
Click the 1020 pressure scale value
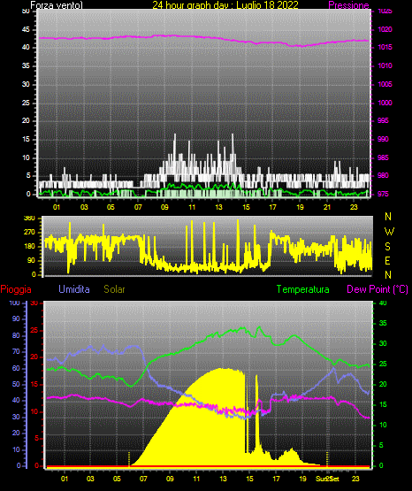(x=385, y=29)
